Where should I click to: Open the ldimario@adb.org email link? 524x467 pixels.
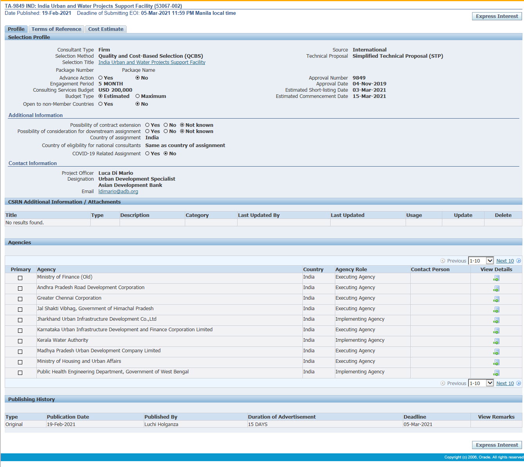click(x=118, y=192)
